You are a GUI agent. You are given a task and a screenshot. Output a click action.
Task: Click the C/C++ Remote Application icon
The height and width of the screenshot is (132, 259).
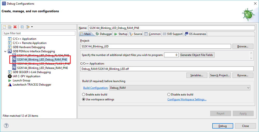pyautogui.click(x=10, y=43)
